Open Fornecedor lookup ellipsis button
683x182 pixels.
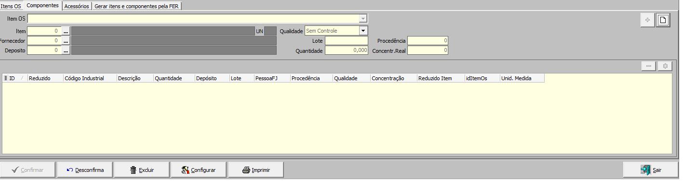pyautogui.click(x=66, y=41)
